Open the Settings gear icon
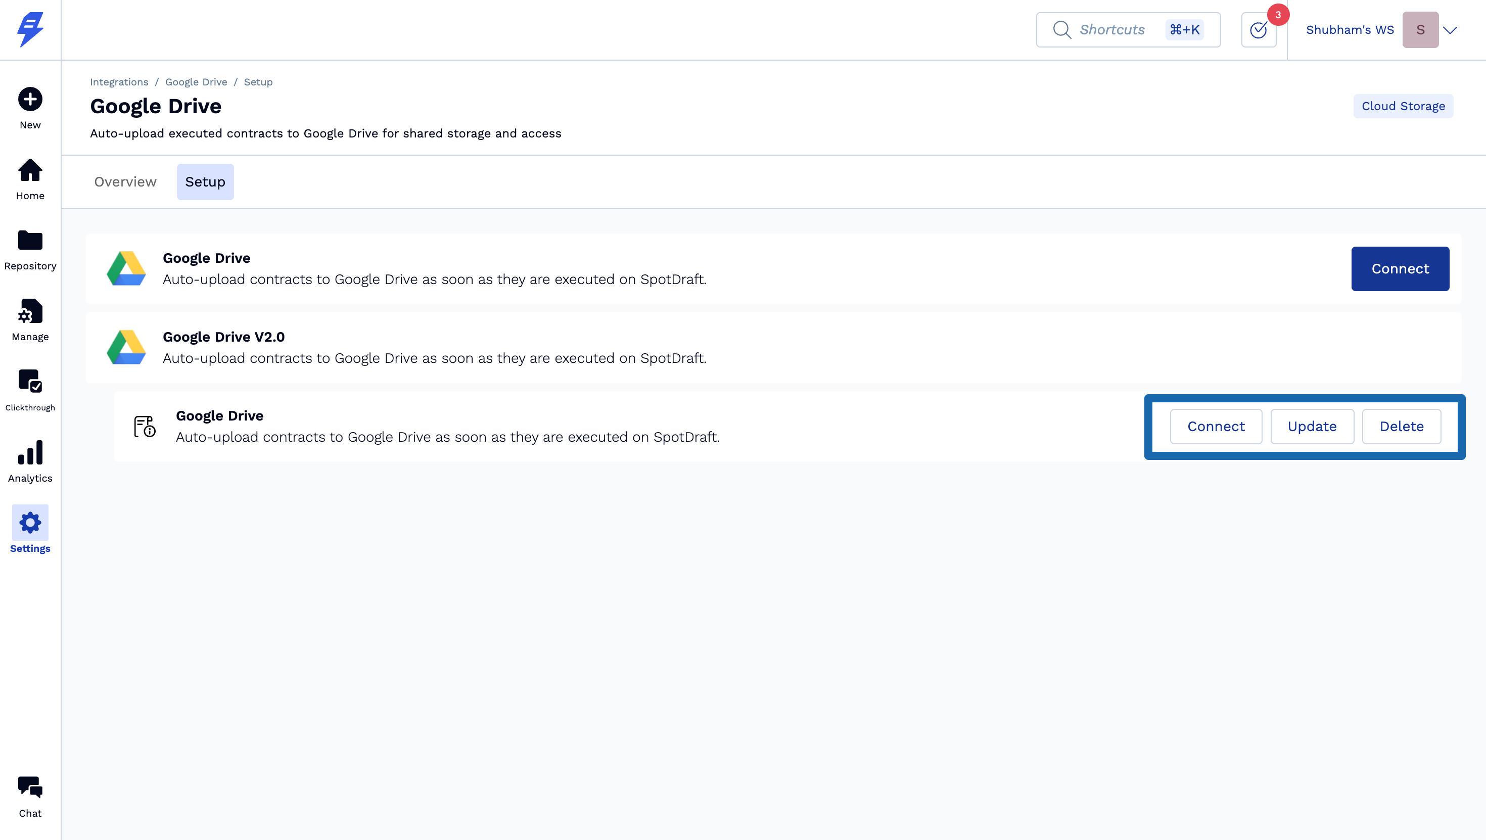This screenshot has width=1486, height=840. click(x=30, y=523)
